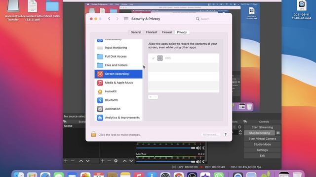Select Input Monitoring in the privacy list
This screenshot has width=316, height=177.
118,48
